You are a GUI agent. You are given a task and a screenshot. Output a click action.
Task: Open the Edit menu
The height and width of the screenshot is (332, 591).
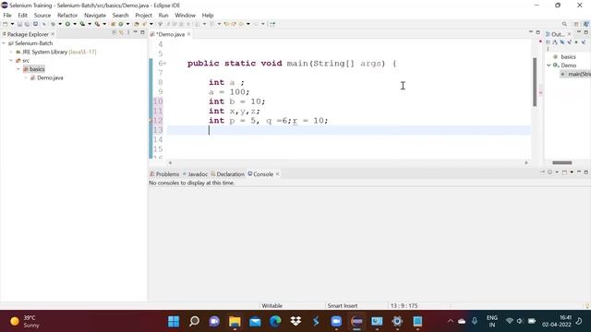point(22,16)
